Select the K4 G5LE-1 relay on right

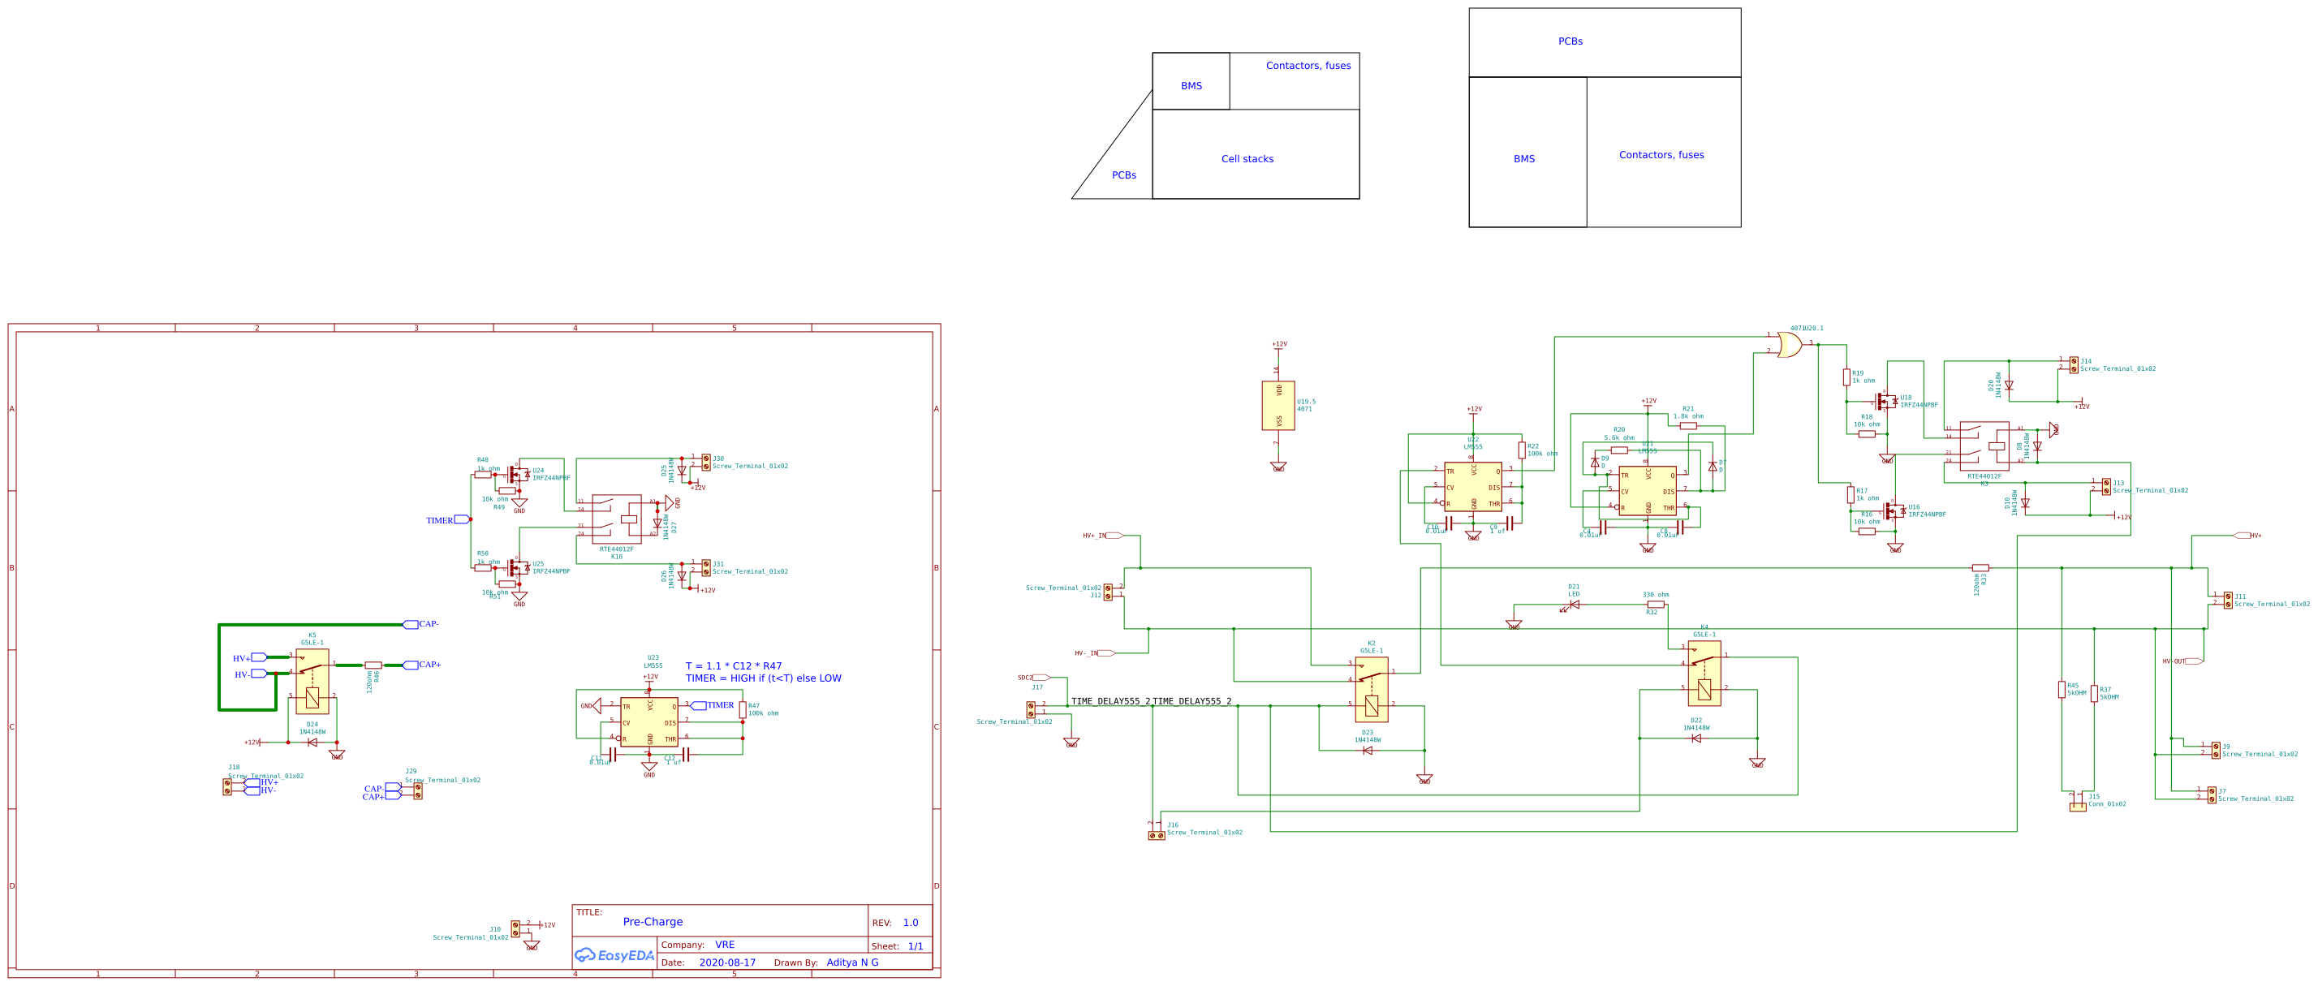1704,673
